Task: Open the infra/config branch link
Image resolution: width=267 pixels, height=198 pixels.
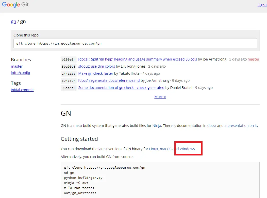Action: coord(21,73)
